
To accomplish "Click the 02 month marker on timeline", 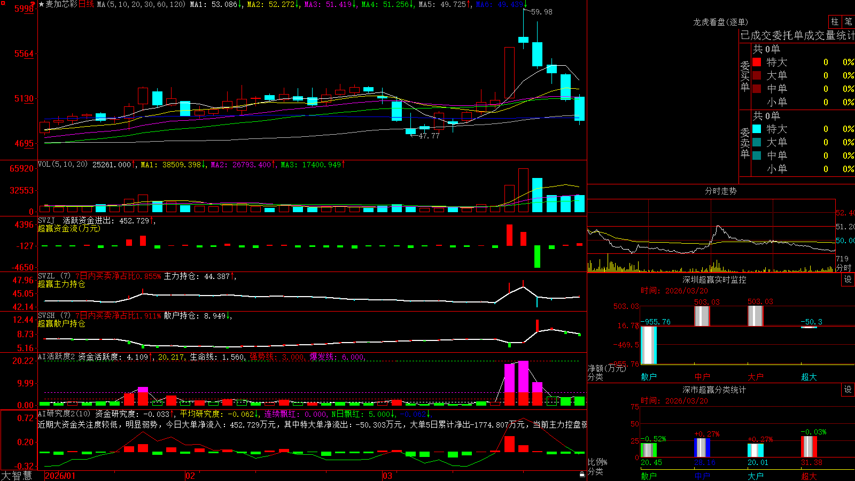I will tap(190, 476).
